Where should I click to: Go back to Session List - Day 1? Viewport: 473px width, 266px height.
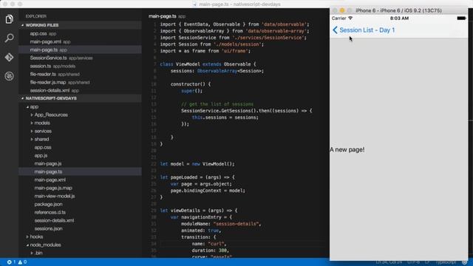coord(367,30)
